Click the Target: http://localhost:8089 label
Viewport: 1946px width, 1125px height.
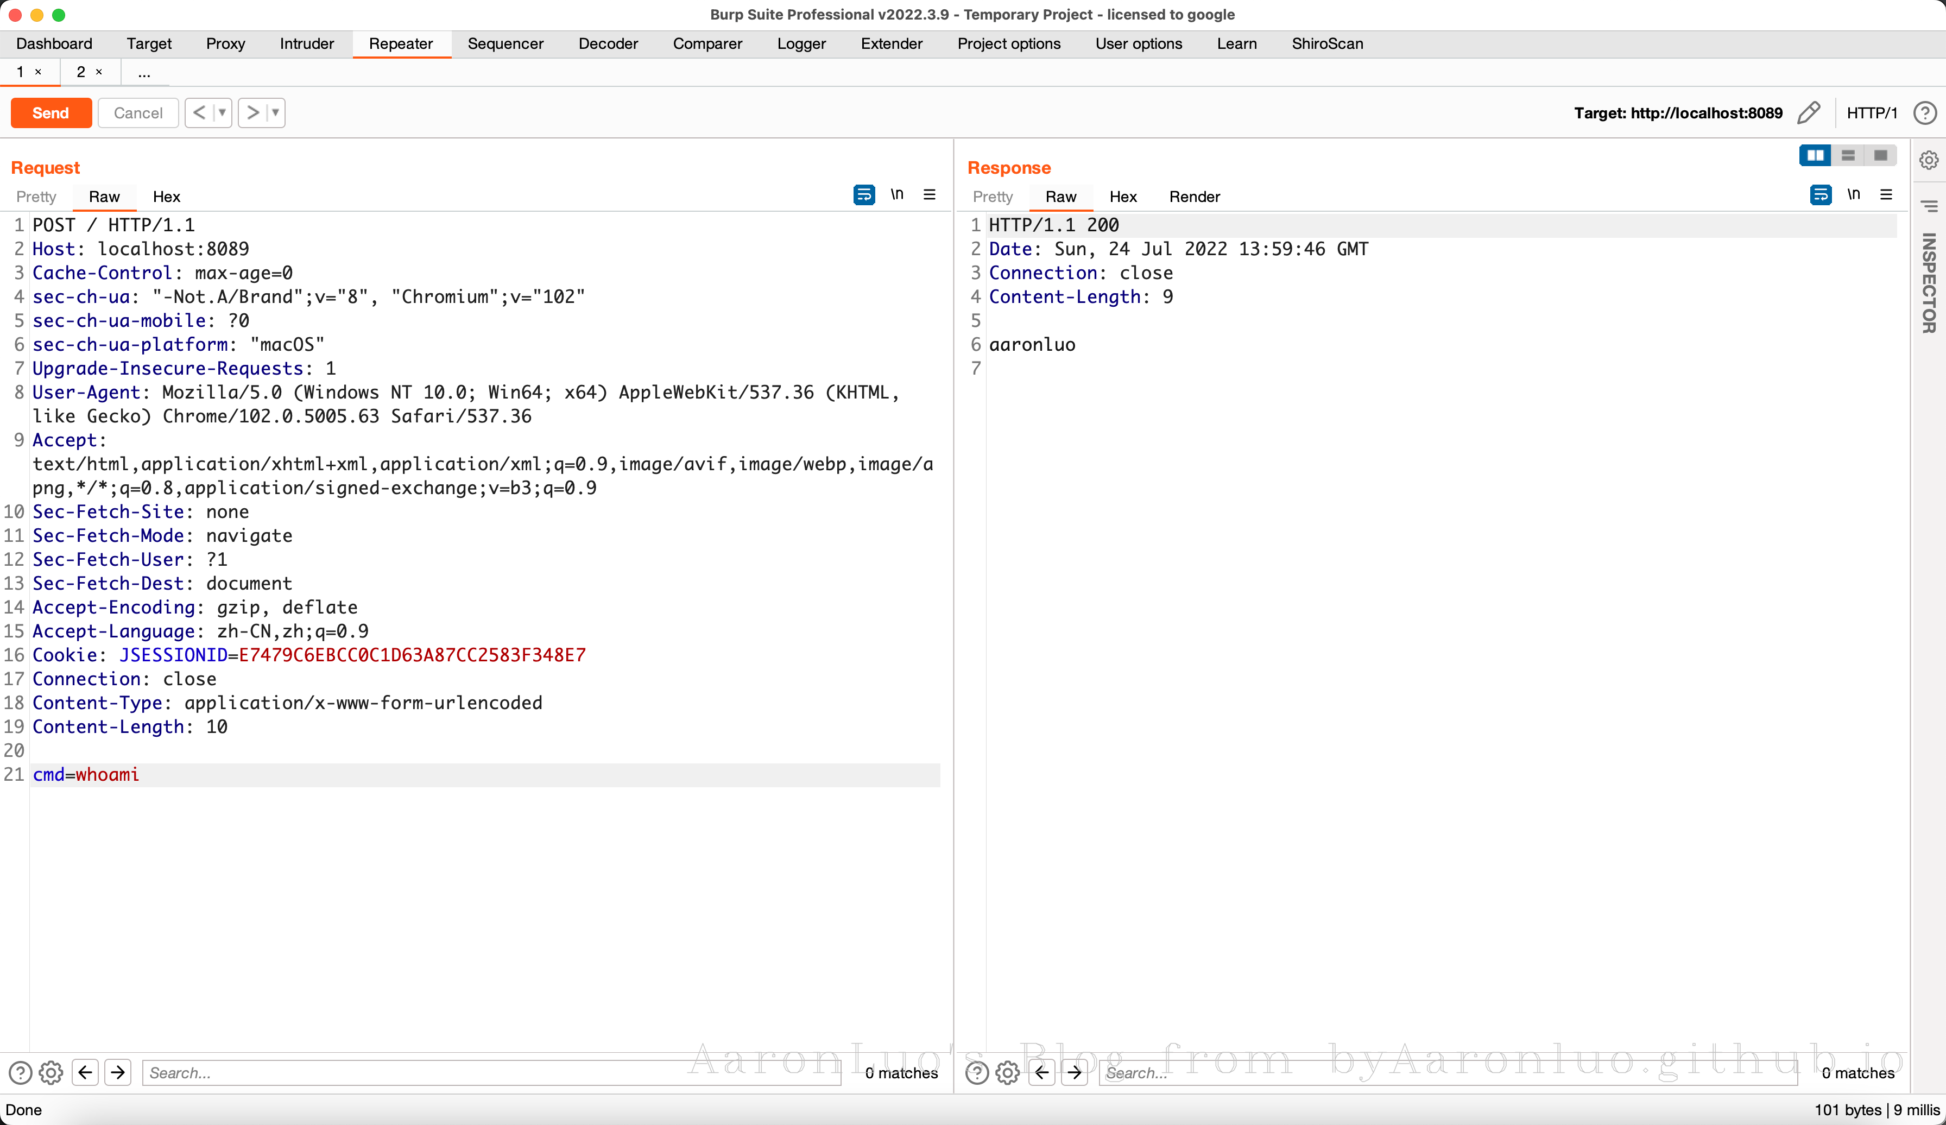pyautogui.click(x=1678, y=113)
